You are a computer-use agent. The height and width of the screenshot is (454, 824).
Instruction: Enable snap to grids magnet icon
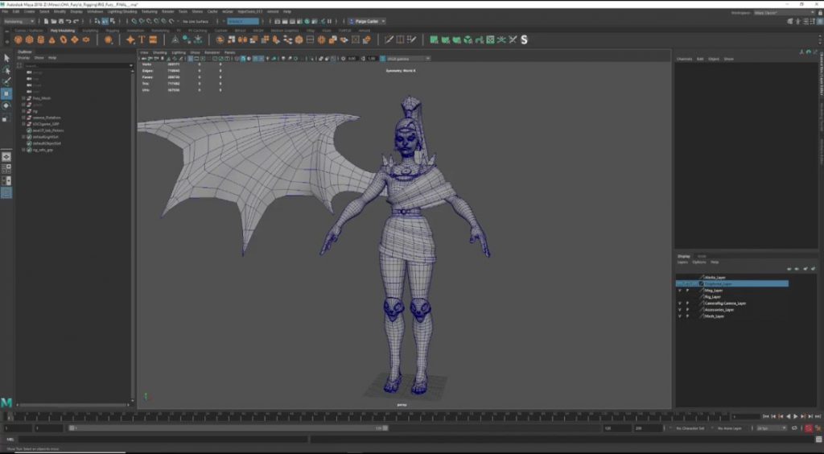click(134, 22)
